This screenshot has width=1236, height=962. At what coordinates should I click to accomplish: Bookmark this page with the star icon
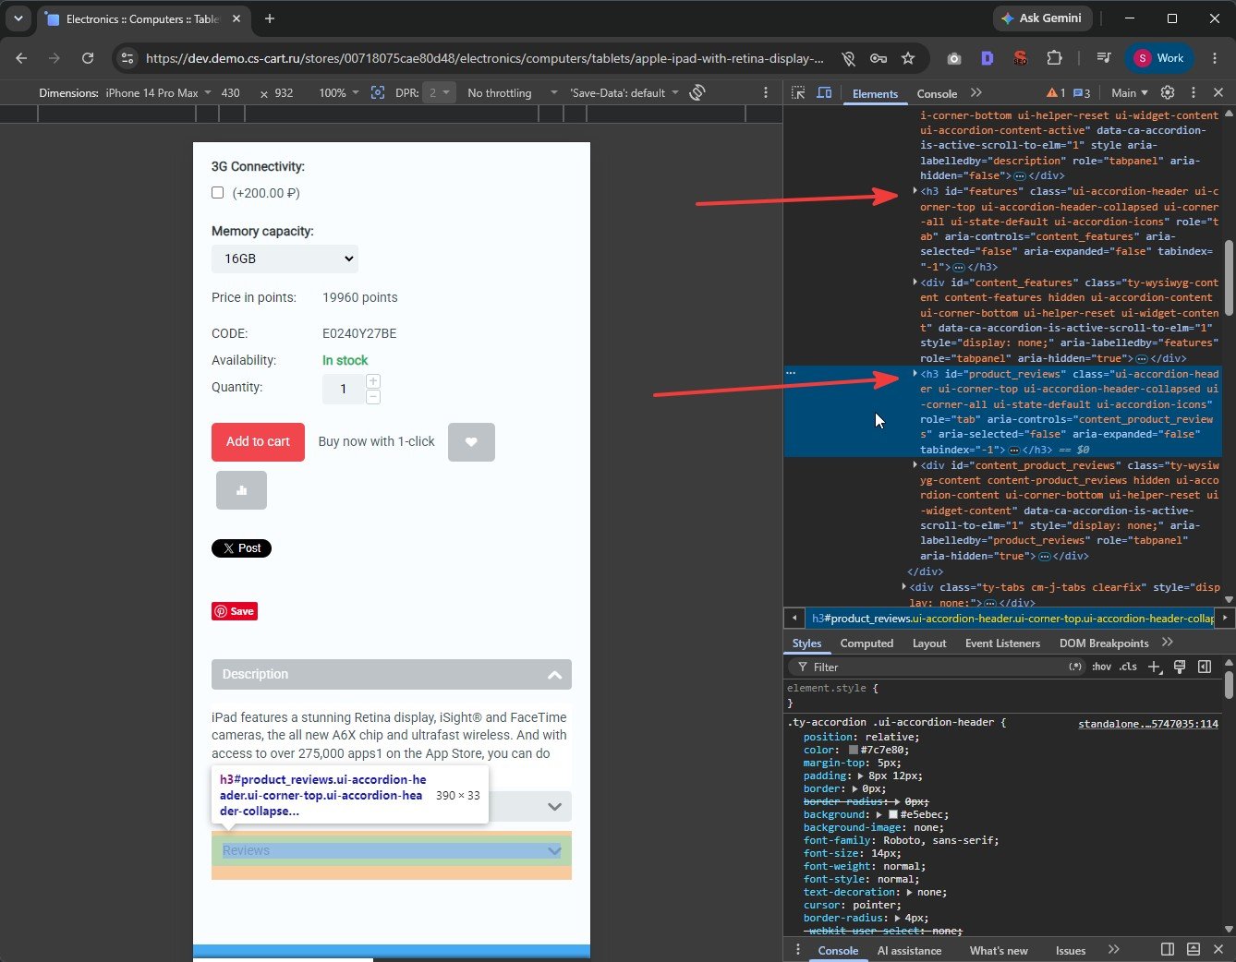[x=908, y=58]
